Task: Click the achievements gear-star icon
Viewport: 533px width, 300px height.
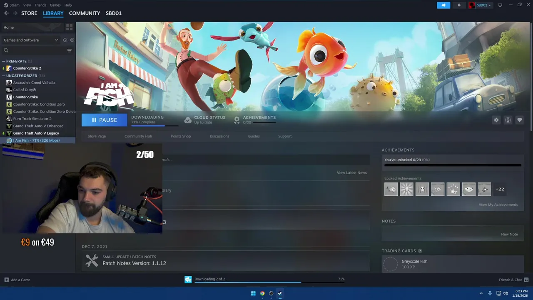Action: (x=237, y=120)
